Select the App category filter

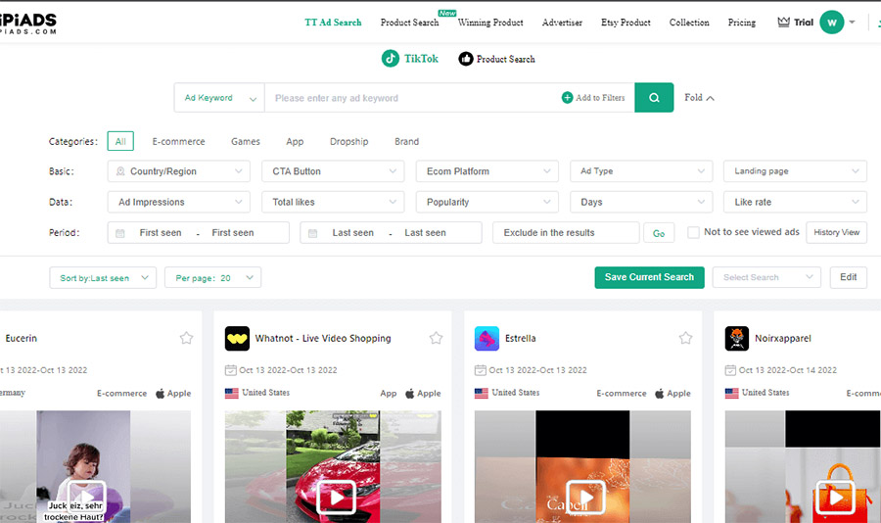(x=295, y=142)
